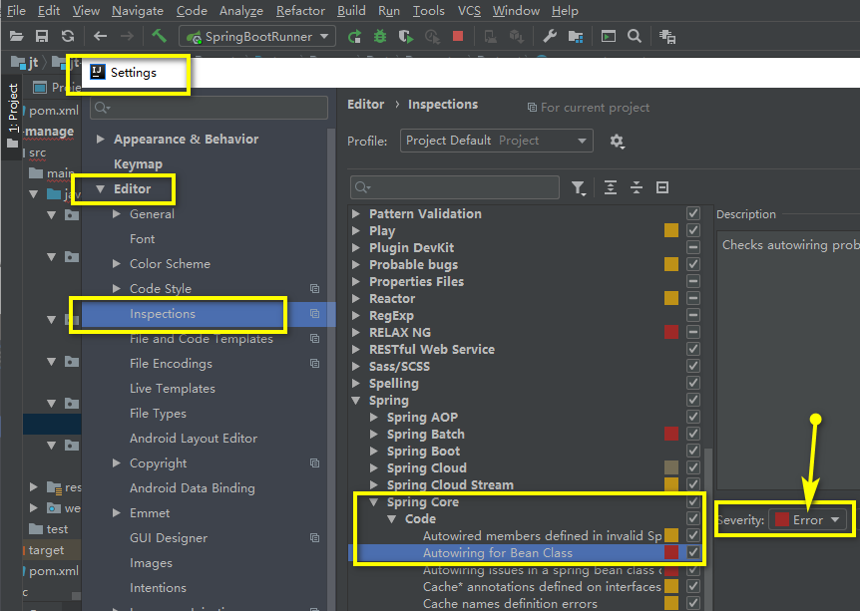Open the Build menu
This screenshot has width=860, height=611.
pos(351,10)
